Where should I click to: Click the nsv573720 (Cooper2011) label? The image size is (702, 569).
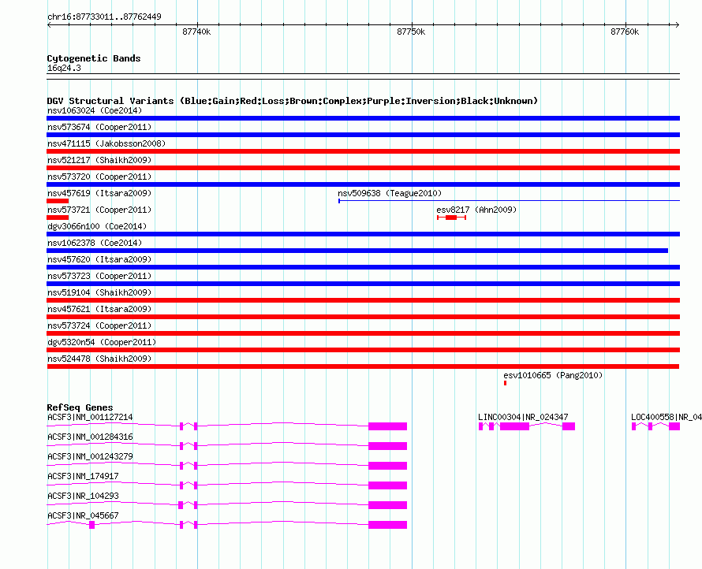pos(99,177)
